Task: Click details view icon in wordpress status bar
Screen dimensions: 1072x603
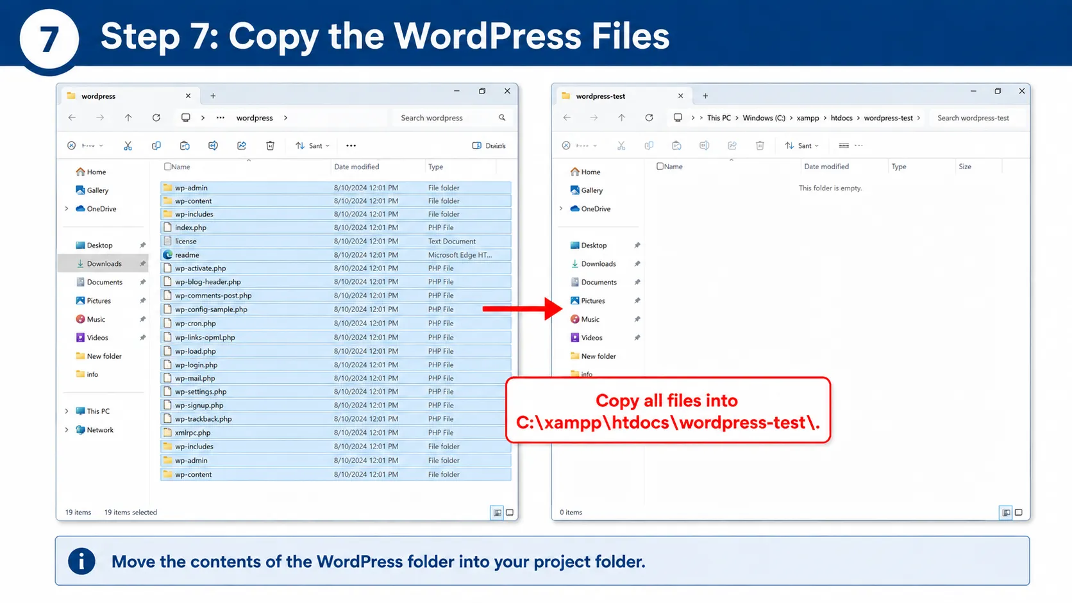Action: pos(498,513)
